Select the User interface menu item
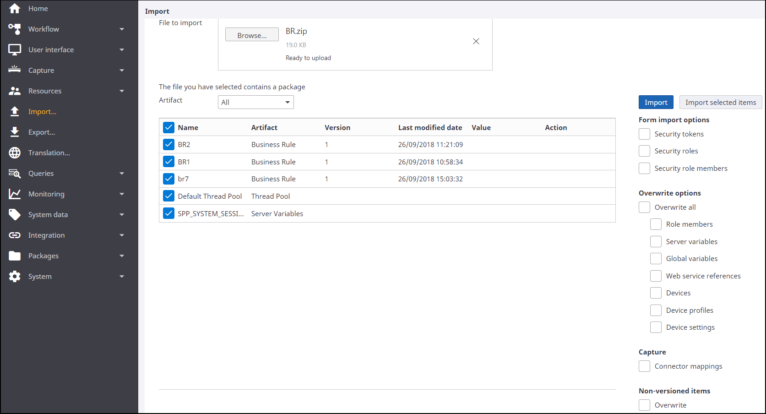This screenshot has height=414, width=766. 51,50
